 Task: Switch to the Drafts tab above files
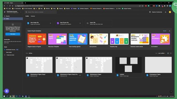[x=27, y=16]
